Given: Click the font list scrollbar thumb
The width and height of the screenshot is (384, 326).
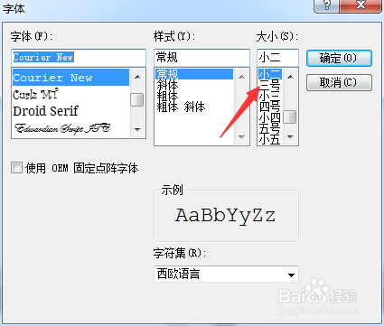Looking at the screenshot, I should pyautogui.click(x=137, y=99).
